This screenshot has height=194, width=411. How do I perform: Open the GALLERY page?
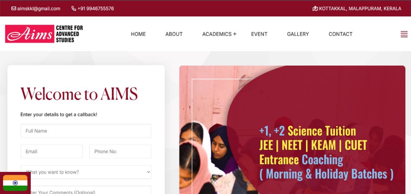[x=298, y=34]
